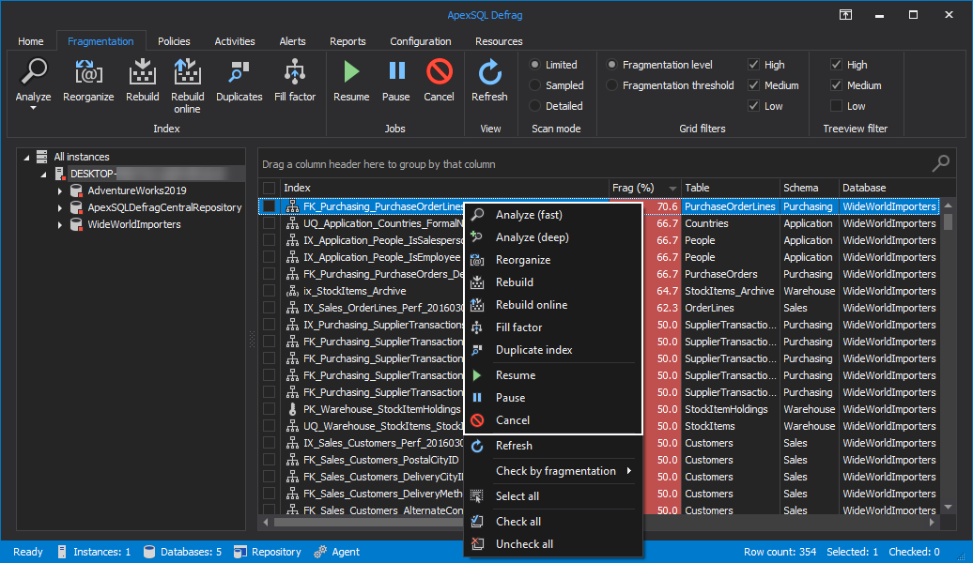Click the Schema column header

click(x=809, y=188)
